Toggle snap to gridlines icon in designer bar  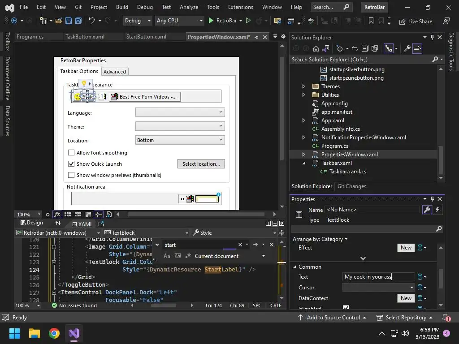click(78, 215)
